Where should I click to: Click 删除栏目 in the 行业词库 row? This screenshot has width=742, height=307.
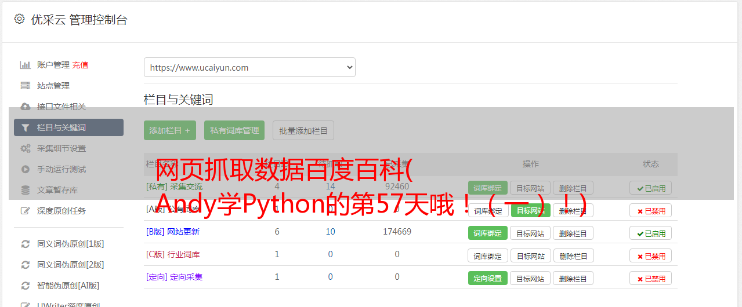(x=573, y=255)
